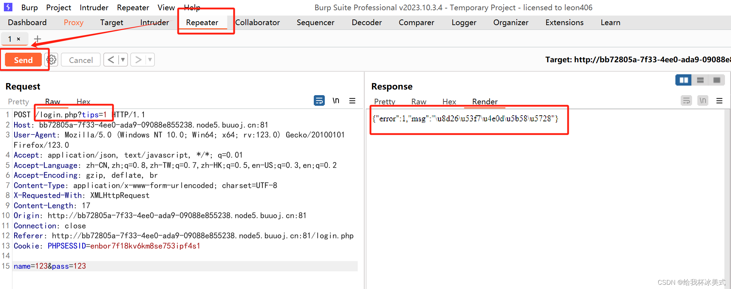Select the Request Pretty view tab
Viewport: 731px width, 289px height.
[18, 102]
